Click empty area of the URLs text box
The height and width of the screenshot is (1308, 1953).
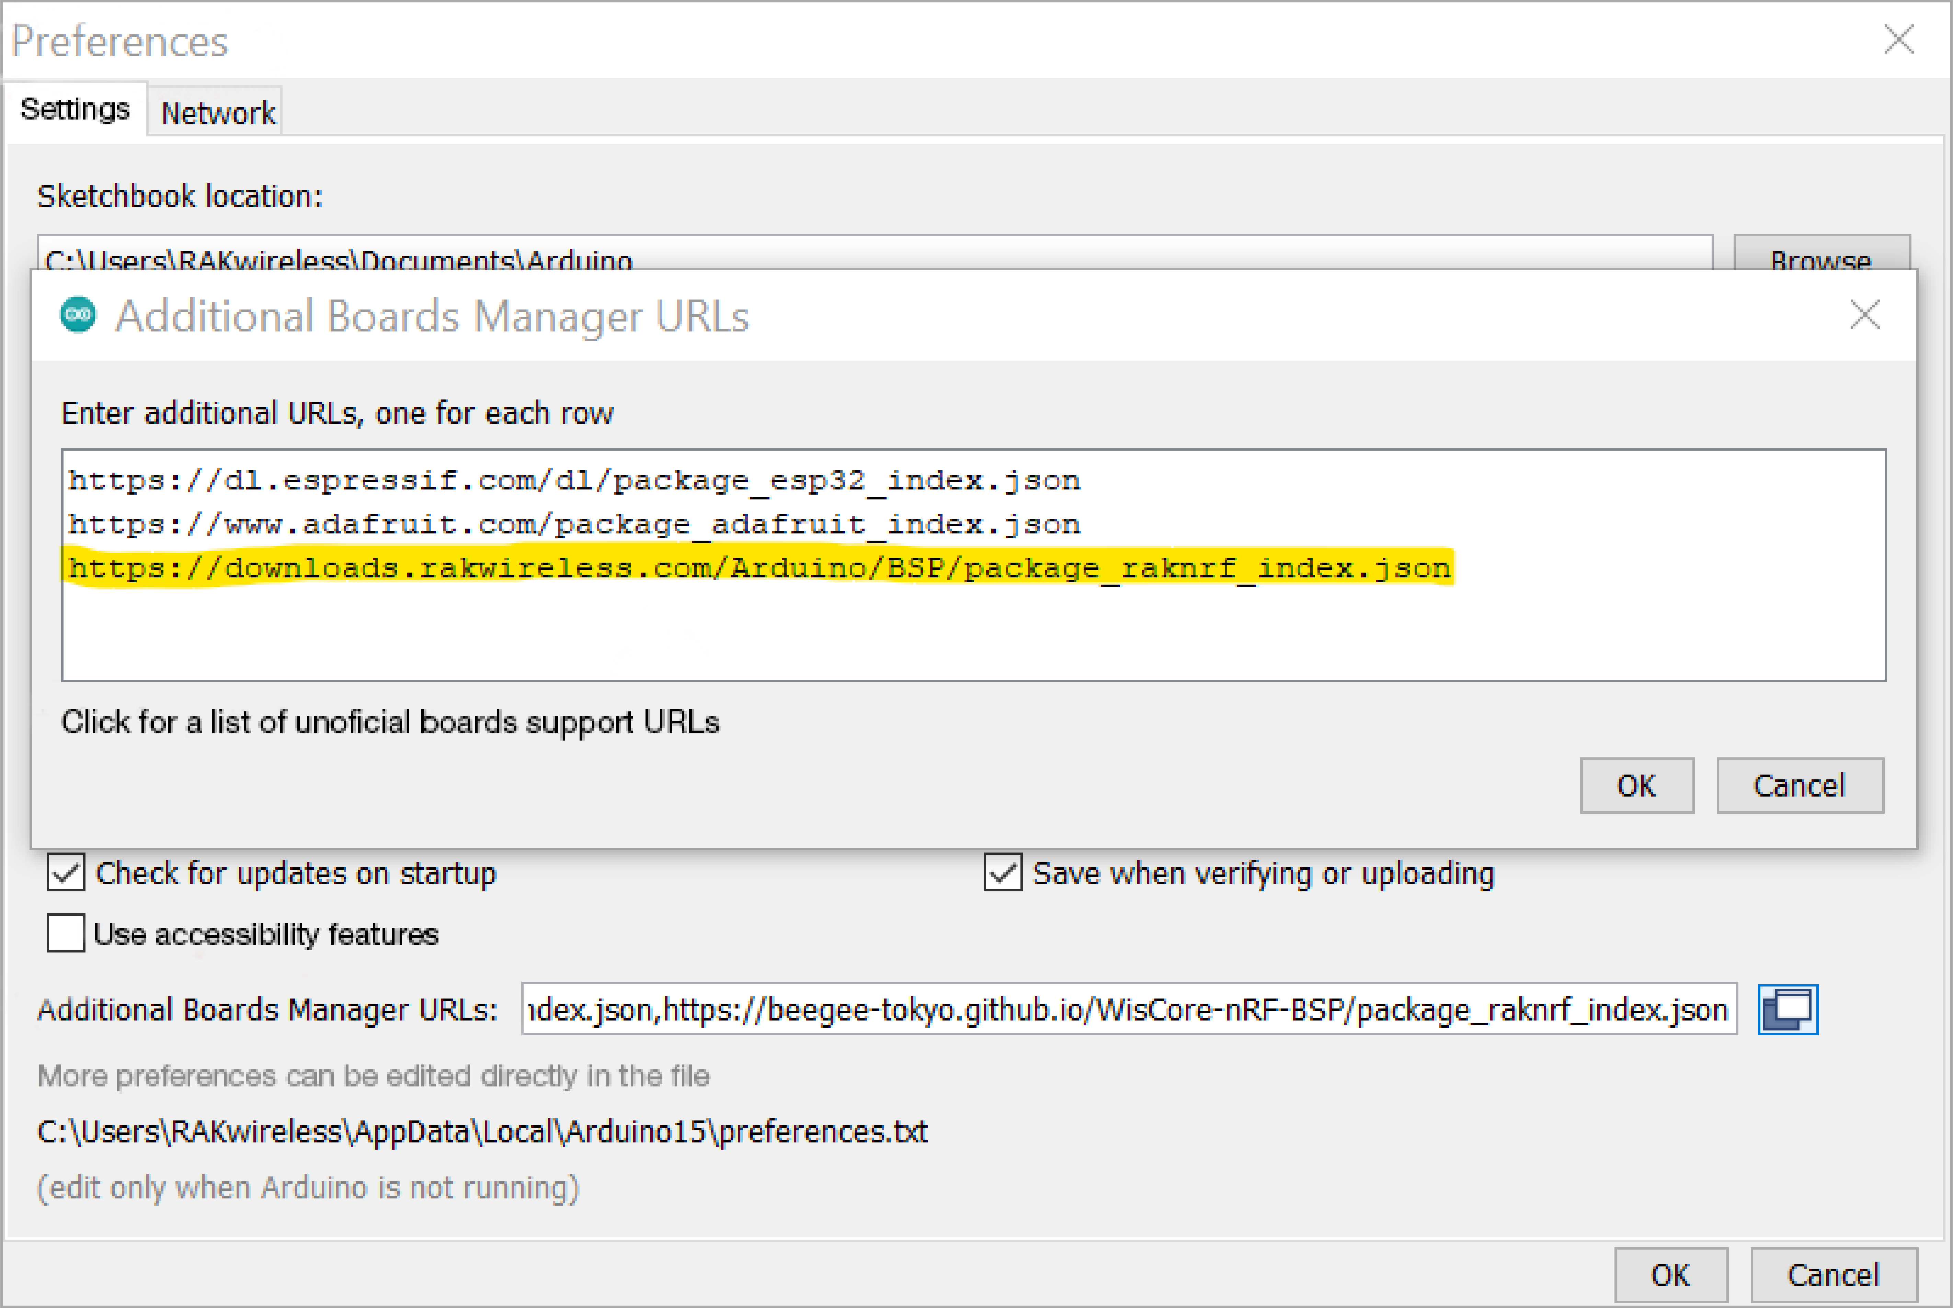point(974,634)
